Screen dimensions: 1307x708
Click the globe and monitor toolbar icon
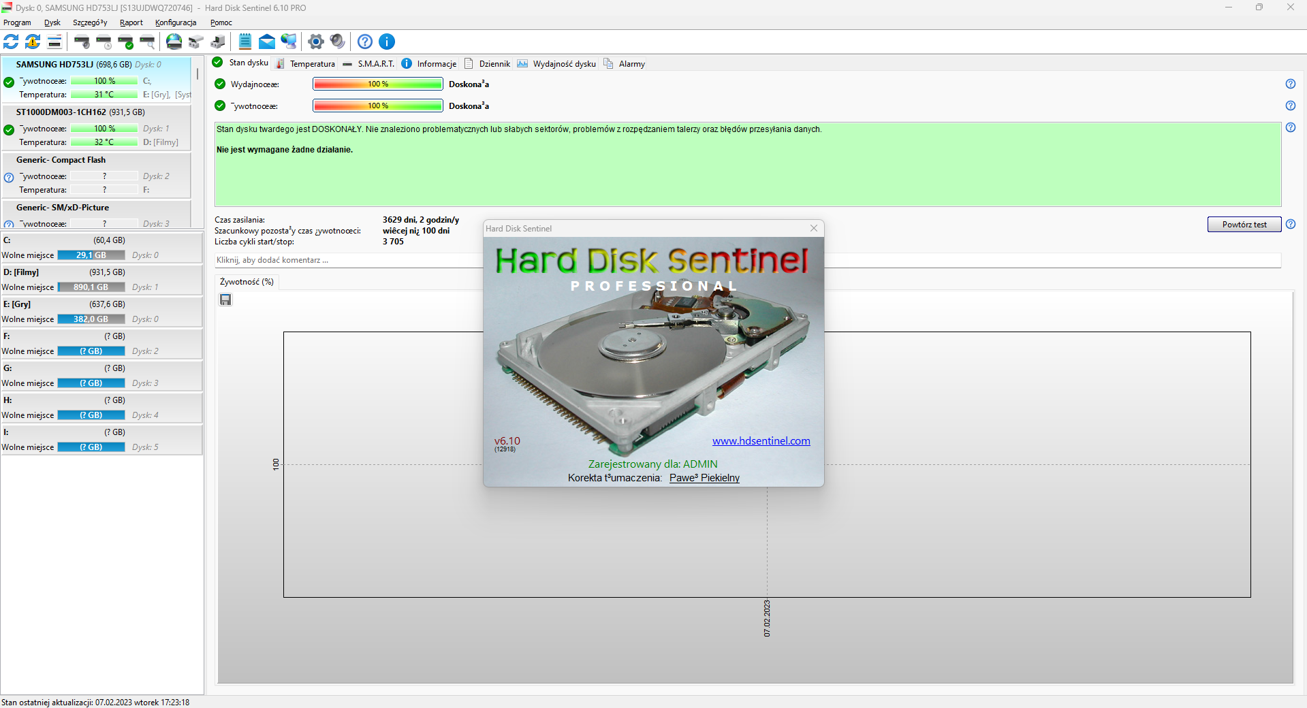point(289,42)
